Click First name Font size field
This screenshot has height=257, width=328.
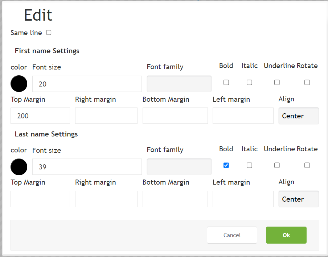(x=87, y=84)
